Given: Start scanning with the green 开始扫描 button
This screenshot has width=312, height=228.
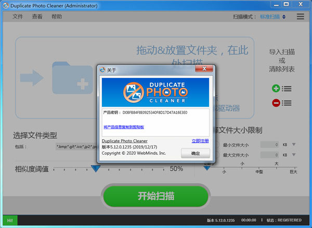Looking at the screenshot, I should point(155,196).
